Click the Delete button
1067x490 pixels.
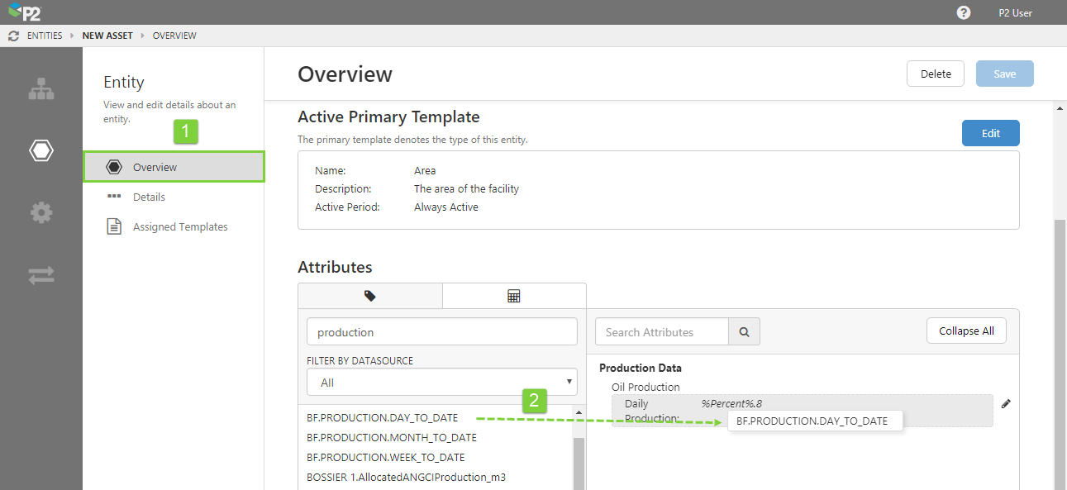tap(936, 74)
